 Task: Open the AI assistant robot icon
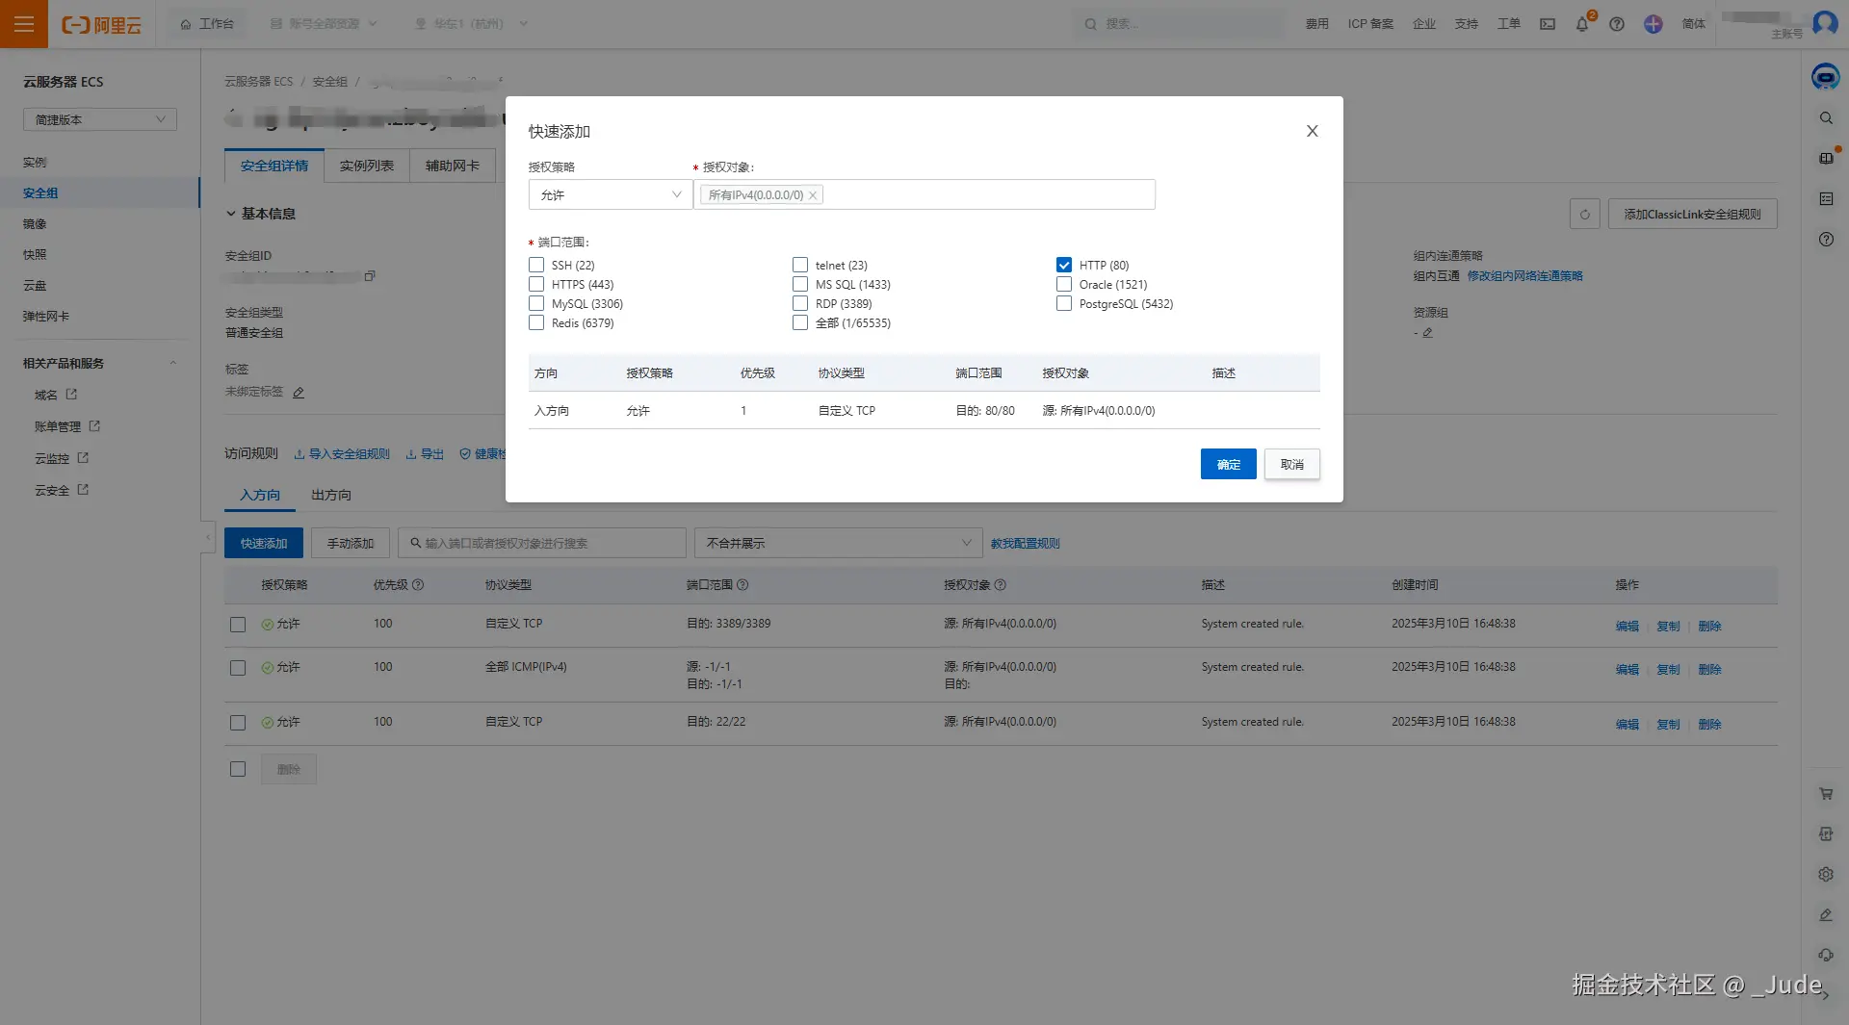tap(1825, 76)
